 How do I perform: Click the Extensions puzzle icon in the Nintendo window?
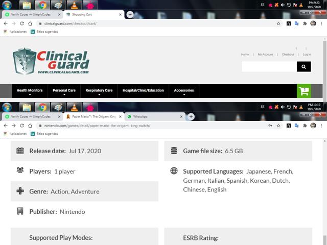305,126
